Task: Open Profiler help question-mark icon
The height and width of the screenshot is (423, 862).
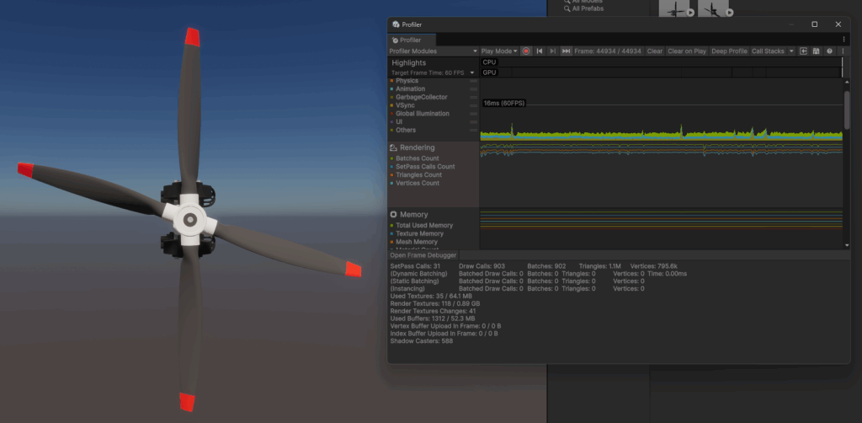Action: [829, 51]
